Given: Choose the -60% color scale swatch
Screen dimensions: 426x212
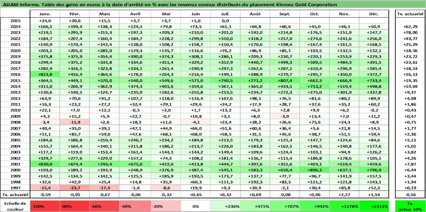Looking at the screenshot, I should point(104,206).
